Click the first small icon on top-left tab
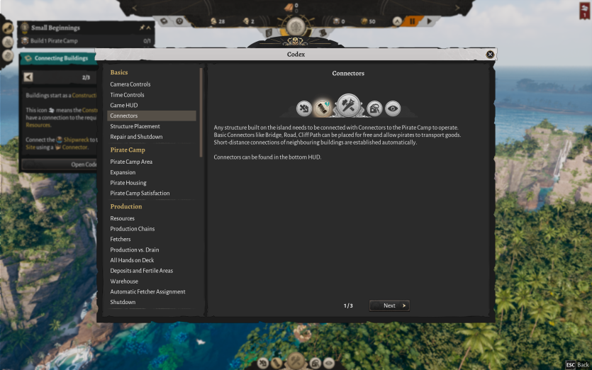Image resolution: width=592 pixels, height=370 pixels. point(164,21)
